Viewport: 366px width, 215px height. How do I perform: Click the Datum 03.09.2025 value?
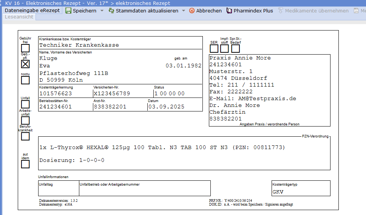pyautogui.click(x=167, y=107)
